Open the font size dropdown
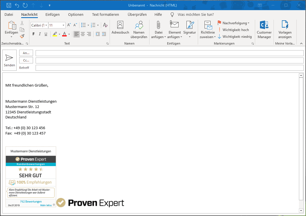Viewport: 306px width, 216px height. coord(63,25)
